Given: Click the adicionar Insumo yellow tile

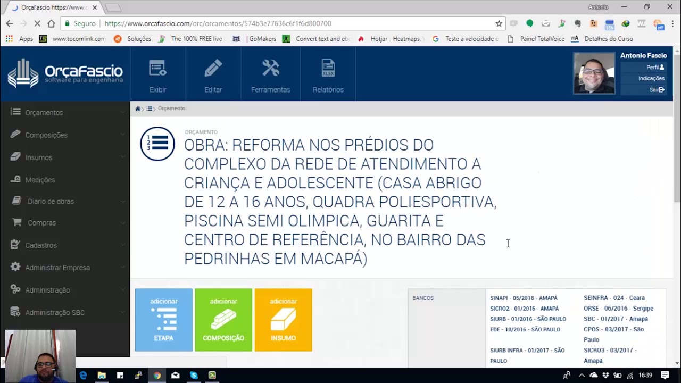Looking at the screenshot, I should coord(283,320).
